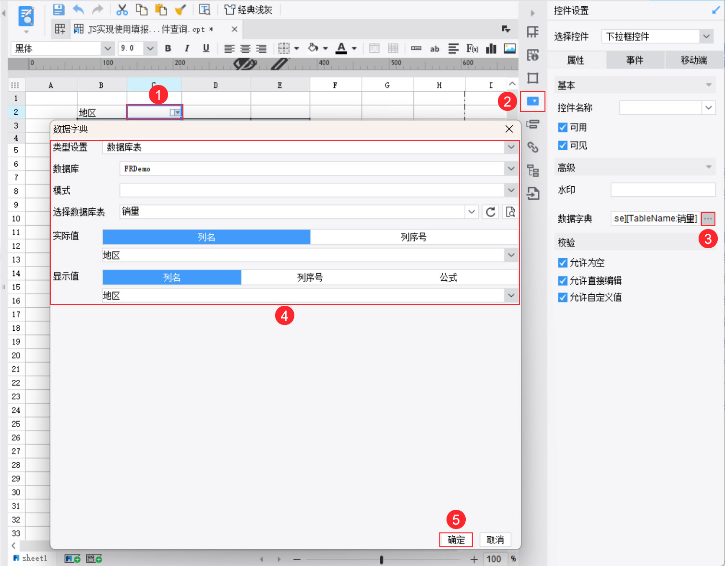Open the font size 9.0 dropdown
725x566 pixels.
(150, 48)
